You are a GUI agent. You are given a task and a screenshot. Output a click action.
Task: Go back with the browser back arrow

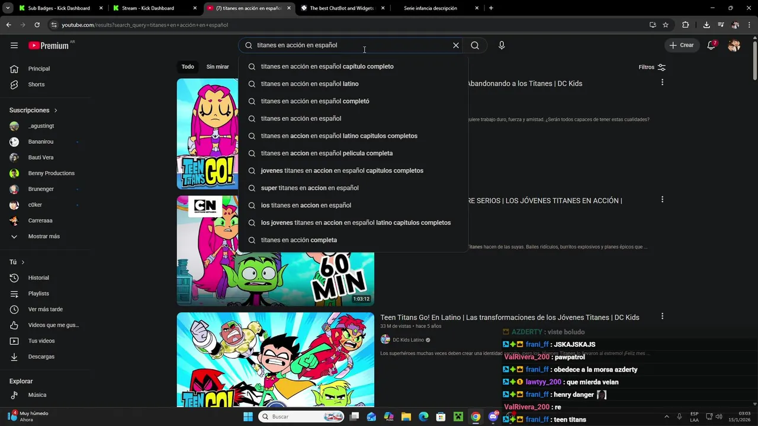8,25
